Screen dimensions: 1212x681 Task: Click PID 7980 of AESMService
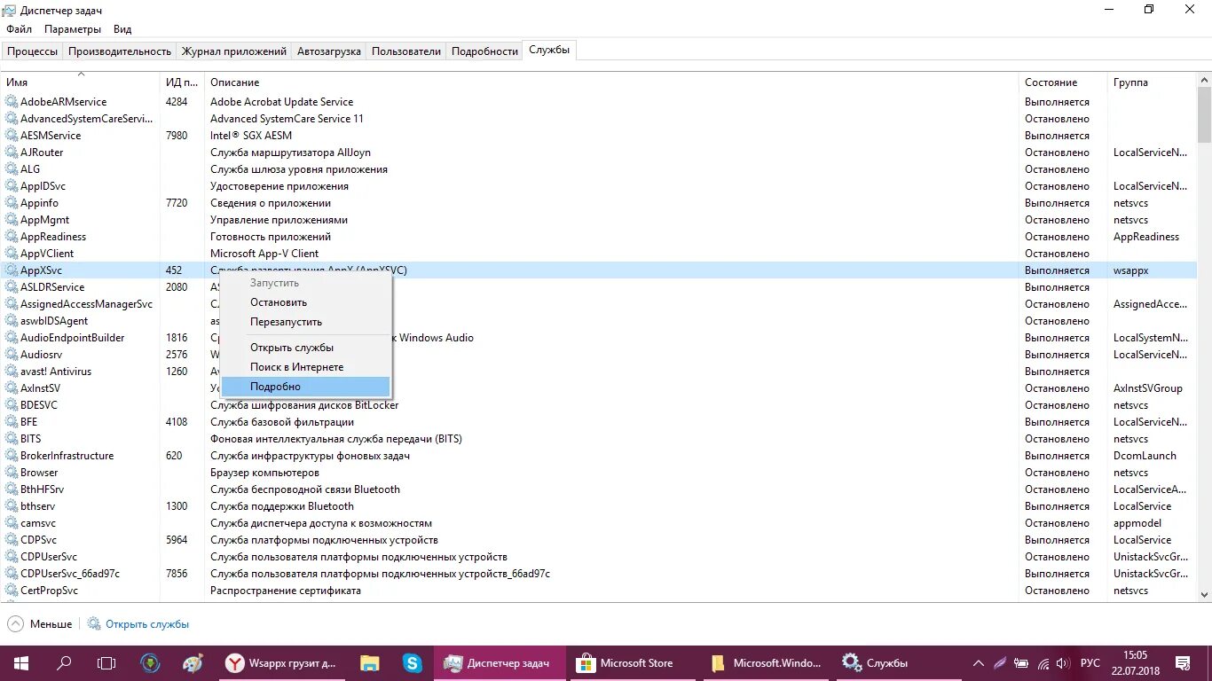[177, 136]
